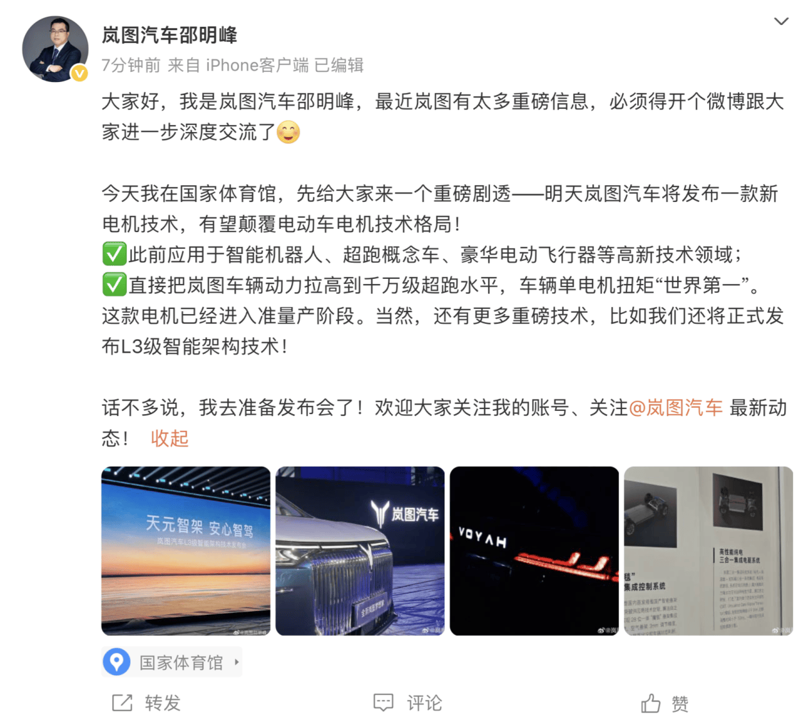The height and width of the screenshot is (720, 811).
Task: Open the 国家体育馆 location tag
Action: point(172,662)
